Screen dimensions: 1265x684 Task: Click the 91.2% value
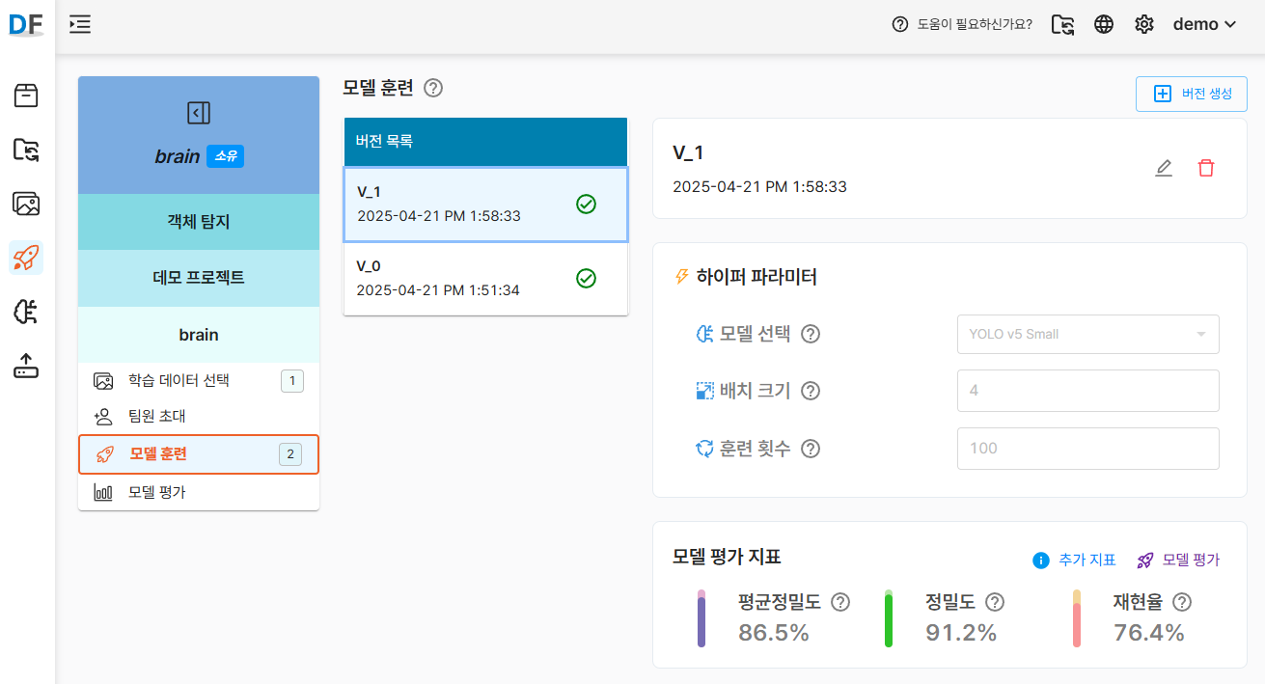(961, 633)
